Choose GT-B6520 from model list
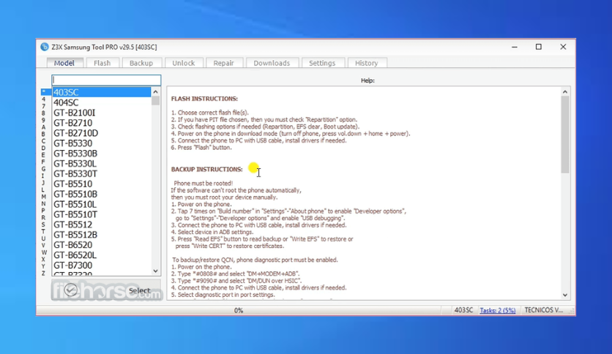The height and width of the screenshot is (354, 612). [x=102, y=244]
